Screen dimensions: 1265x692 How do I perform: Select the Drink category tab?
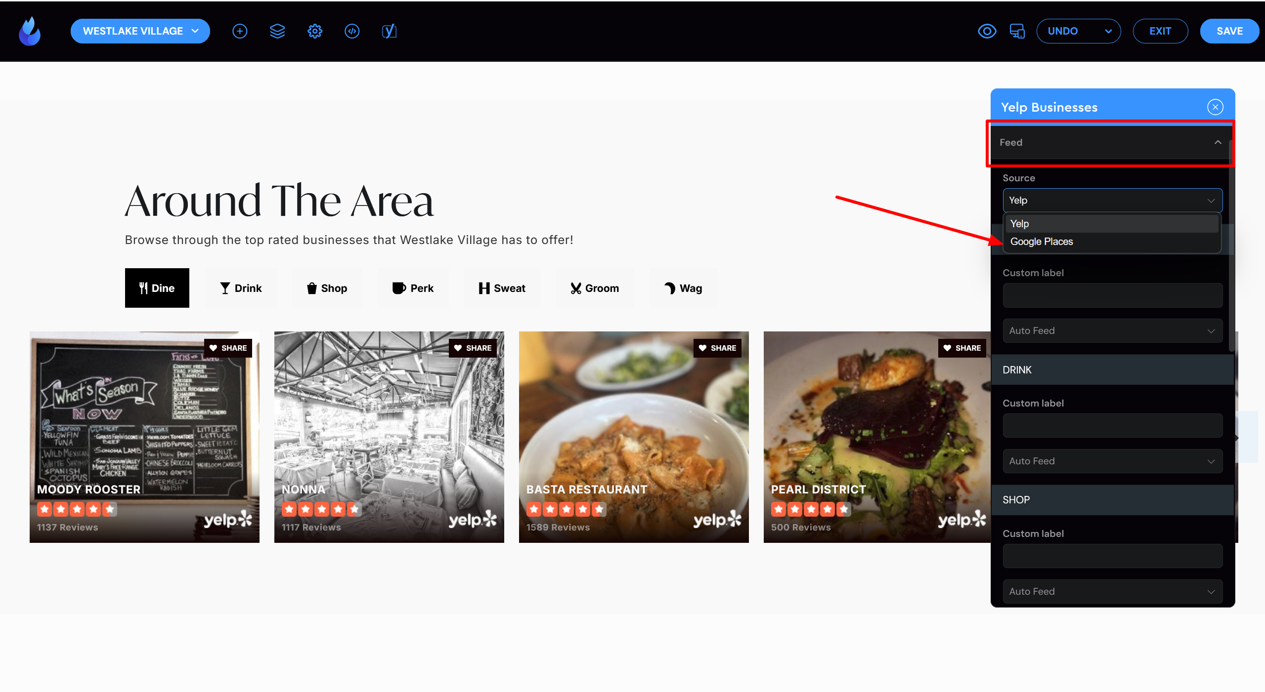(x=241, y=288)
